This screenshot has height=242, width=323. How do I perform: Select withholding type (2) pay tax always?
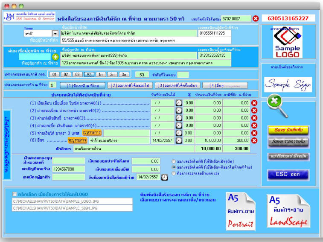pyautogui.click(x=130, y=85)
